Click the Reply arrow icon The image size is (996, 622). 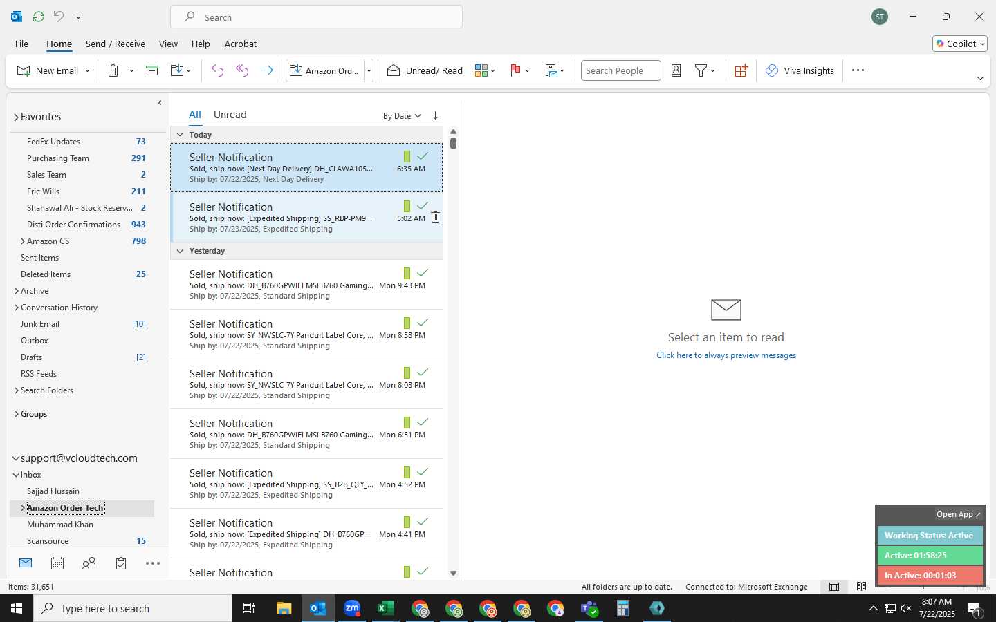(217, 70)
